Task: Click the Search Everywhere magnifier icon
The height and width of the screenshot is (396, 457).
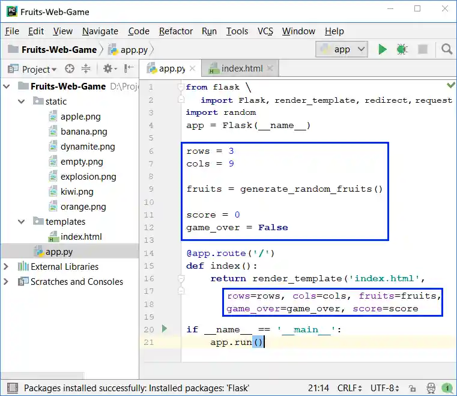Action: (446, 49)
